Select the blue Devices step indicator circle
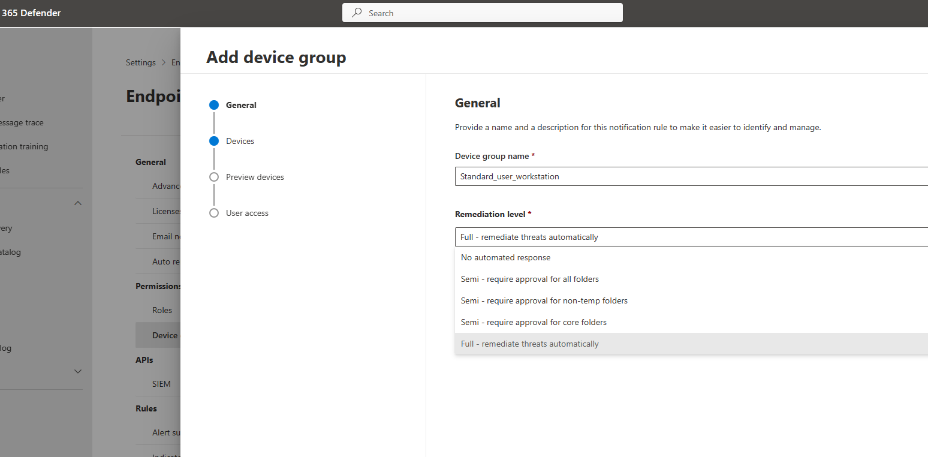Image resolution: width=928 pixels, height=457 pixels. [214, 140]
